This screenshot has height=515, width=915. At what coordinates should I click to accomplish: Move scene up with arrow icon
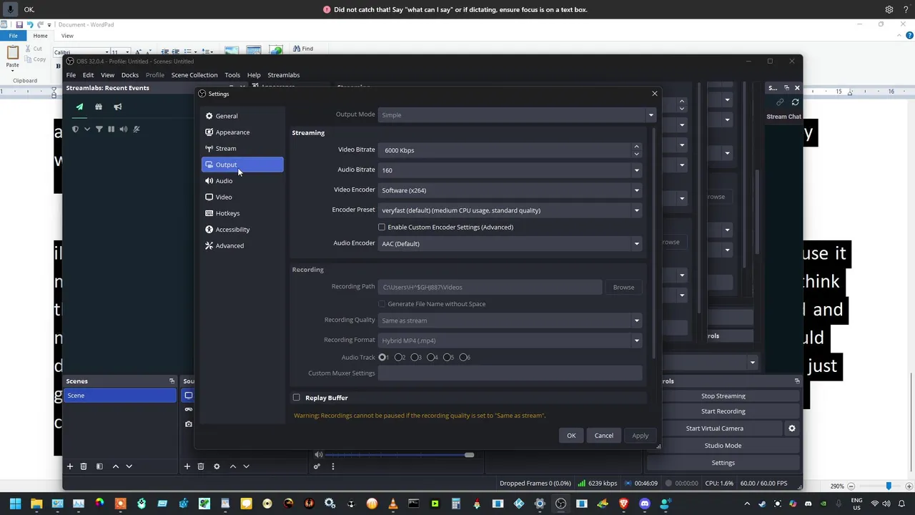tap(116, 466)
